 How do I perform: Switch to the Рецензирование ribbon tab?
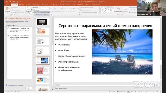pos(65,5)
